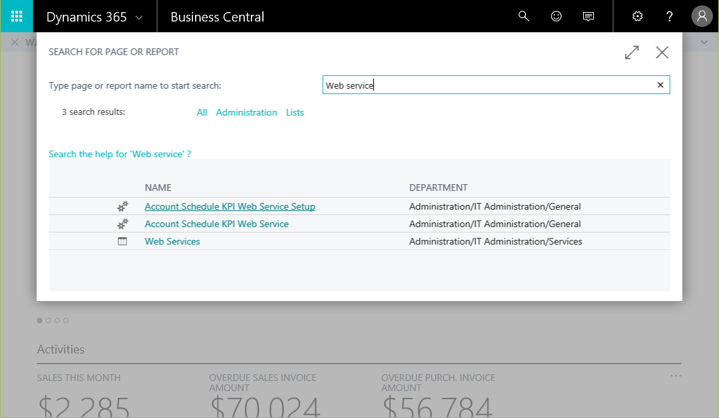Open the help question mark

click(669, 17)
